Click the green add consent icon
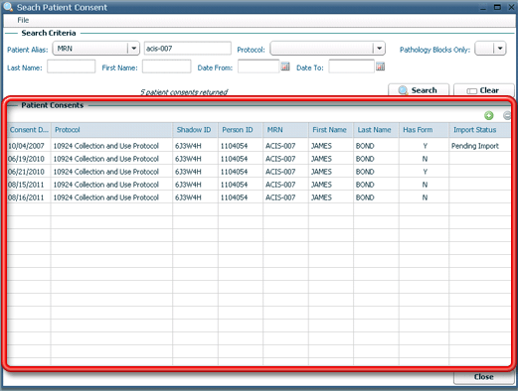Viewport: 518px width, 391px height. (x=488, y=115)
